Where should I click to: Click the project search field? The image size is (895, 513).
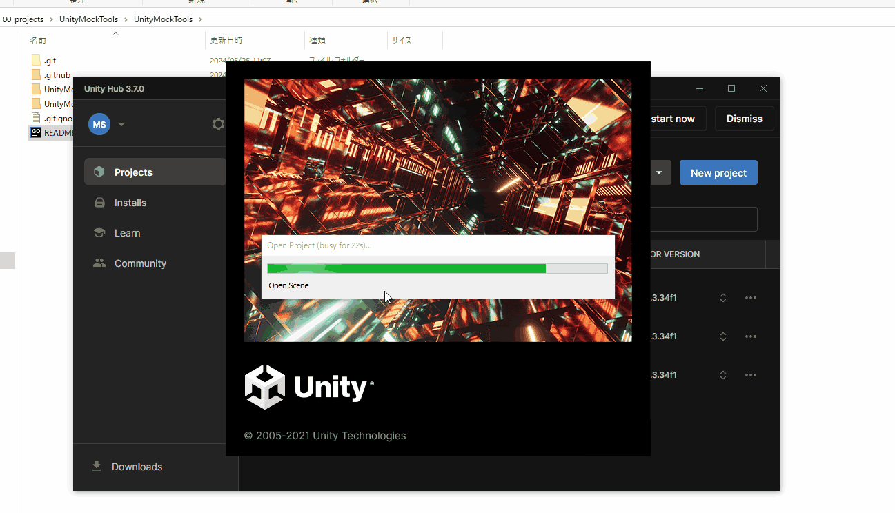tap(704, 219)
